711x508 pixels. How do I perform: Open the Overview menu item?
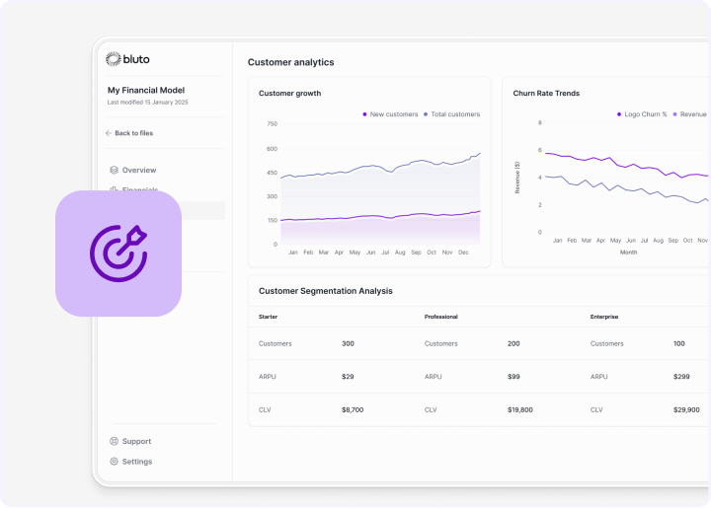point(139,171)
